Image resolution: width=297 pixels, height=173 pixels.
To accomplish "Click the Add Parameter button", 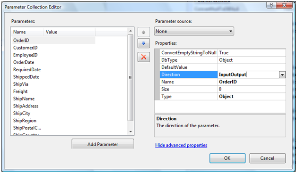I will point(103,144).
